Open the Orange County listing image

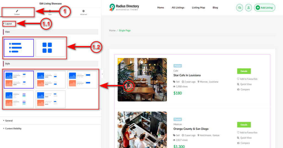click(x=142, y=130)
